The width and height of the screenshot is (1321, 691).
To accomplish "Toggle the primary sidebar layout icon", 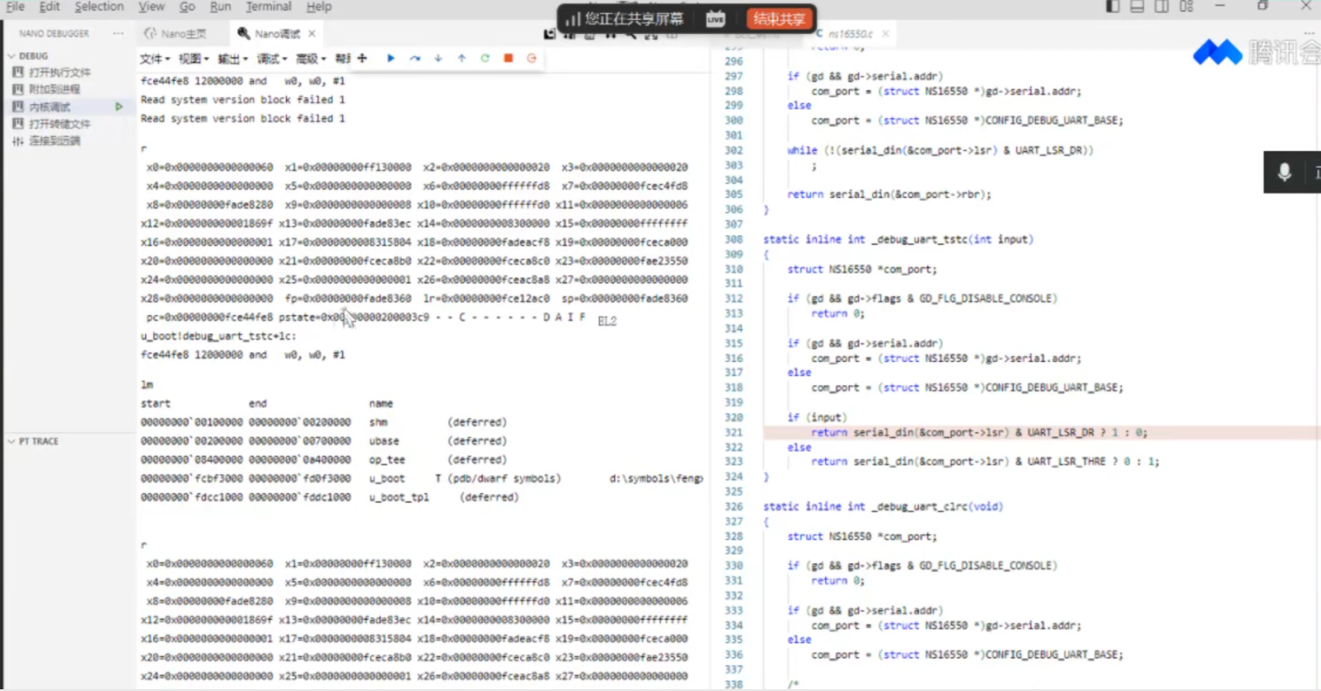I will pos(1113,6).
